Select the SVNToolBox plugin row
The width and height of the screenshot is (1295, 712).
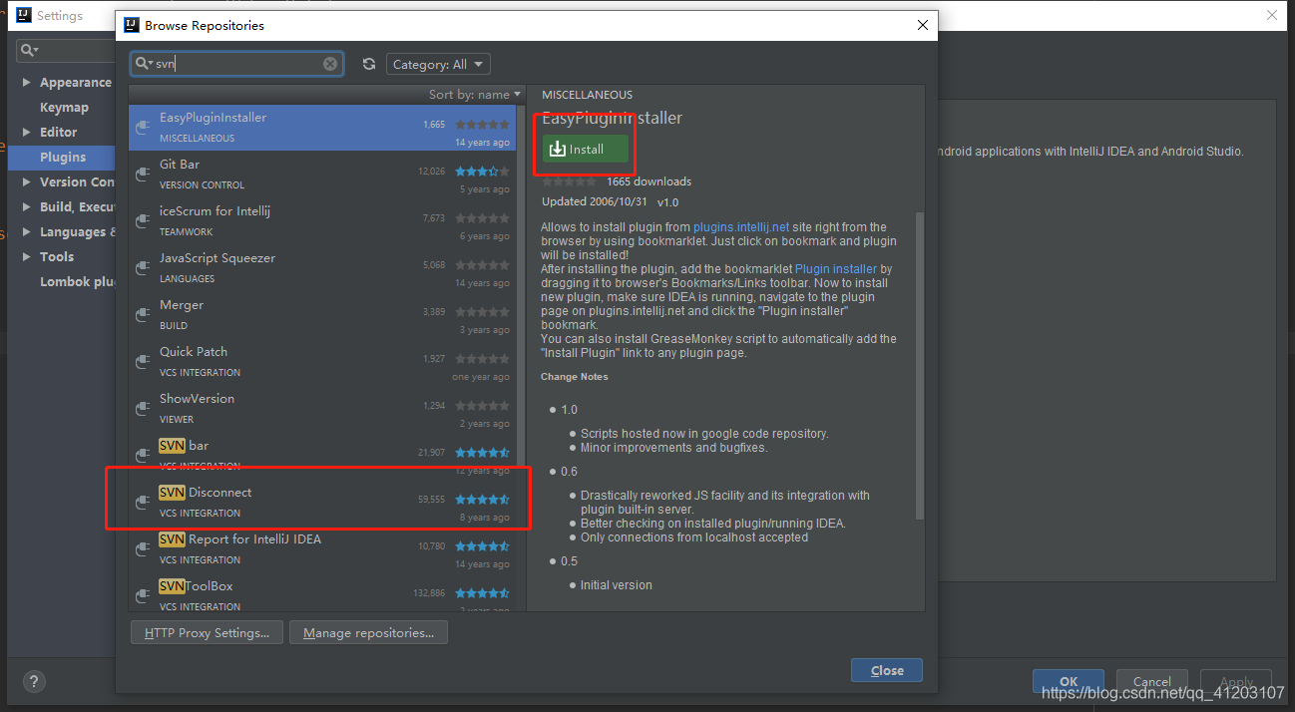(322, 594)
